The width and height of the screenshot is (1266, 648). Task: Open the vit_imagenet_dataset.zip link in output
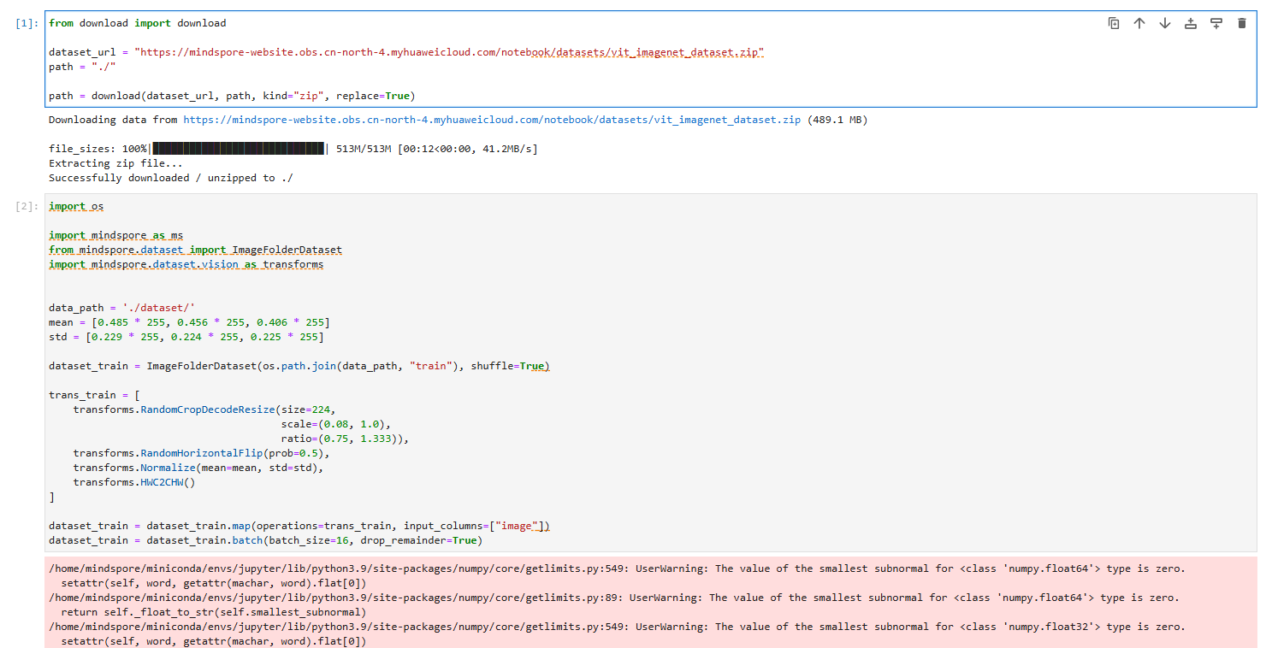(492, 120)
